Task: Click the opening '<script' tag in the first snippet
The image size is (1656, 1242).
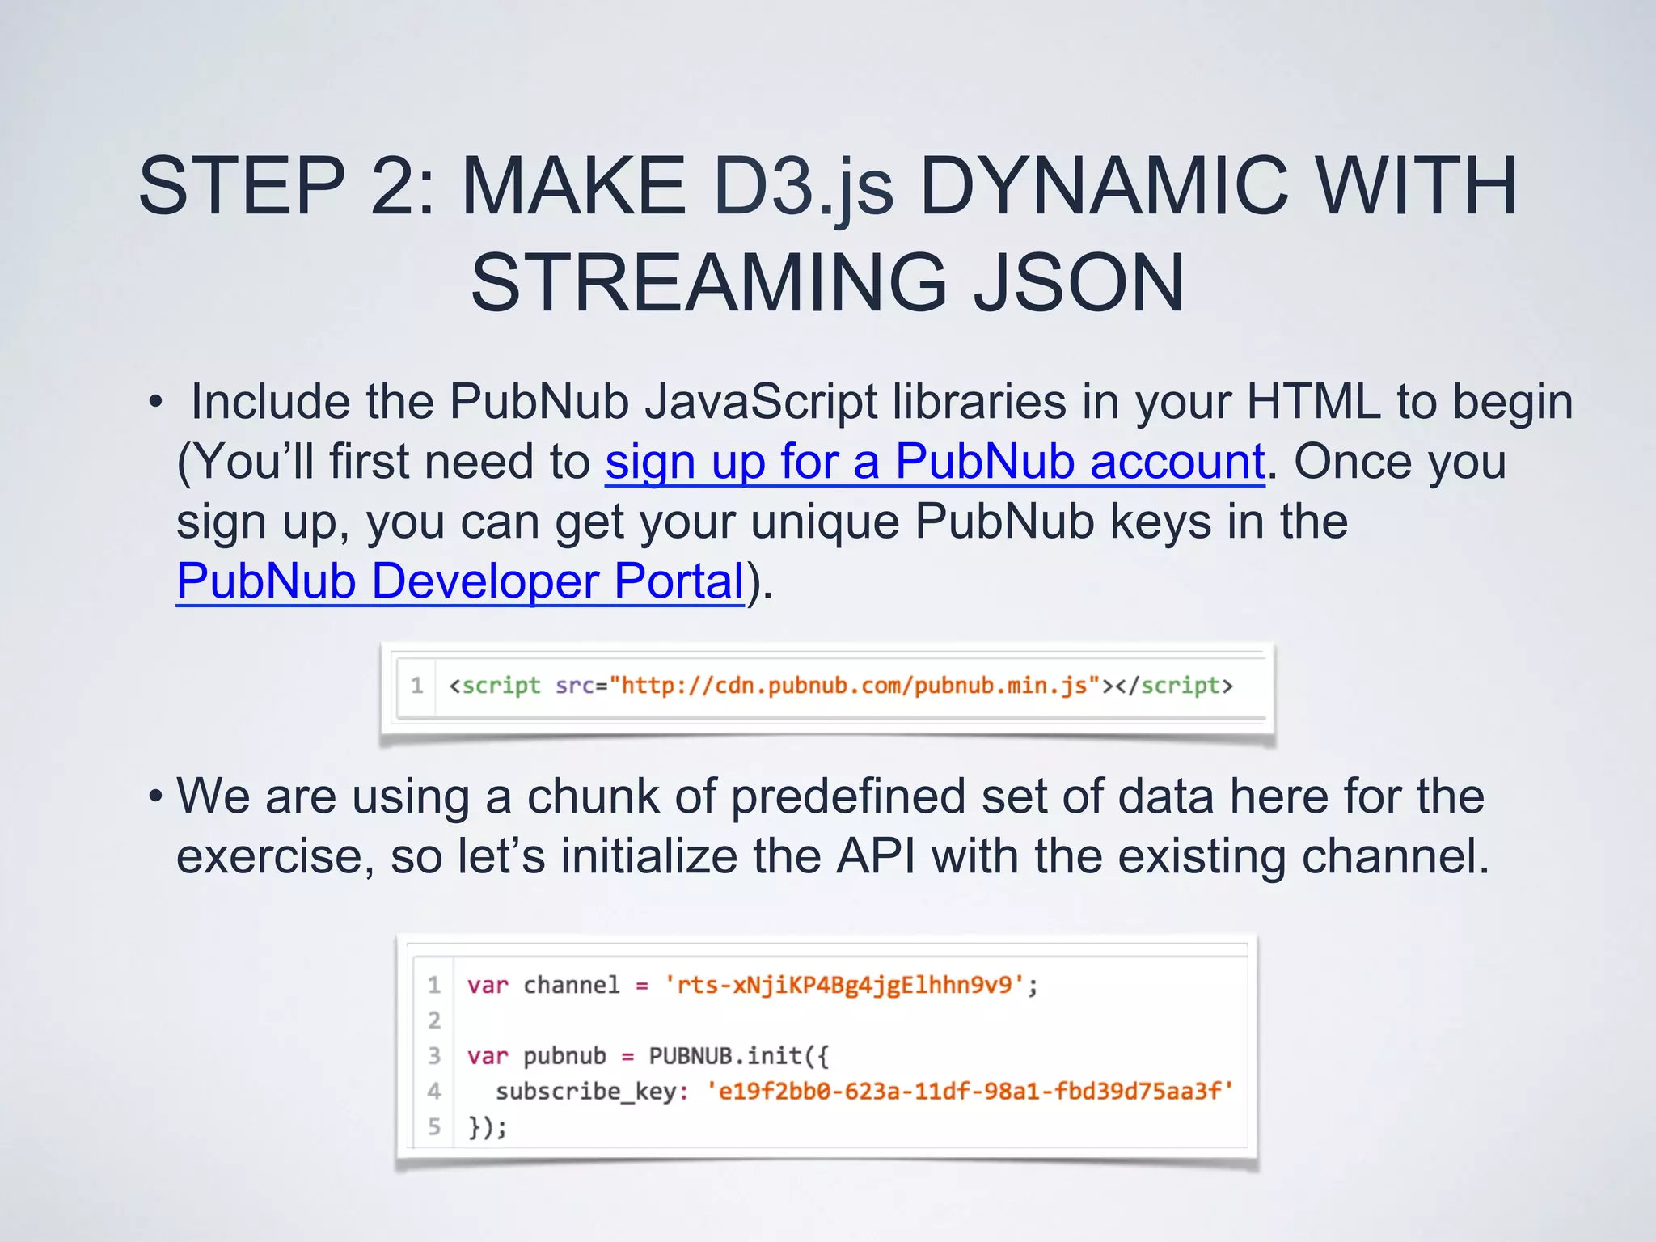Action: 495,686
